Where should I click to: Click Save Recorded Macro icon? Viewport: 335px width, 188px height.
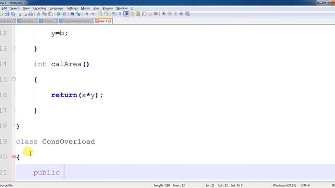click(187, 14)
